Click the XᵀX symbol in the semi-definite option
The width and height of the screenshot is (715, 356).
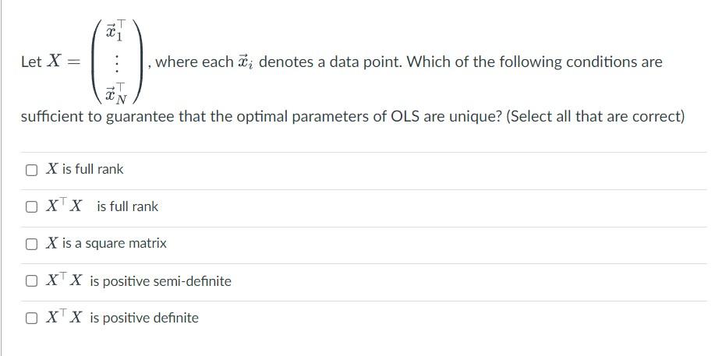(65, 281)
